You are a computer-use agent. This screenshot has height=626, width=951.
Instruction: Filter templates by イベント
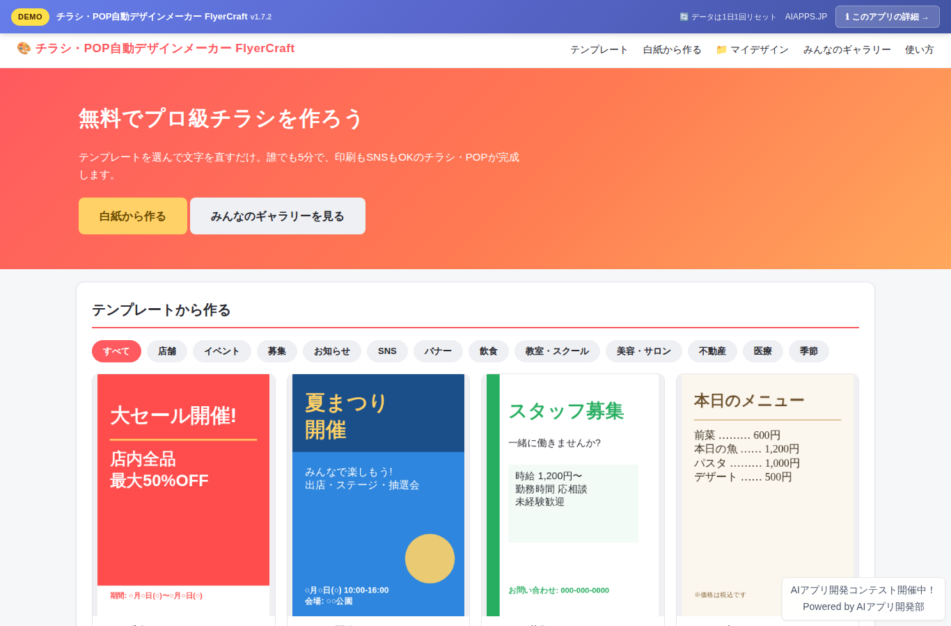pyautogui.click(x=222, y=351)
